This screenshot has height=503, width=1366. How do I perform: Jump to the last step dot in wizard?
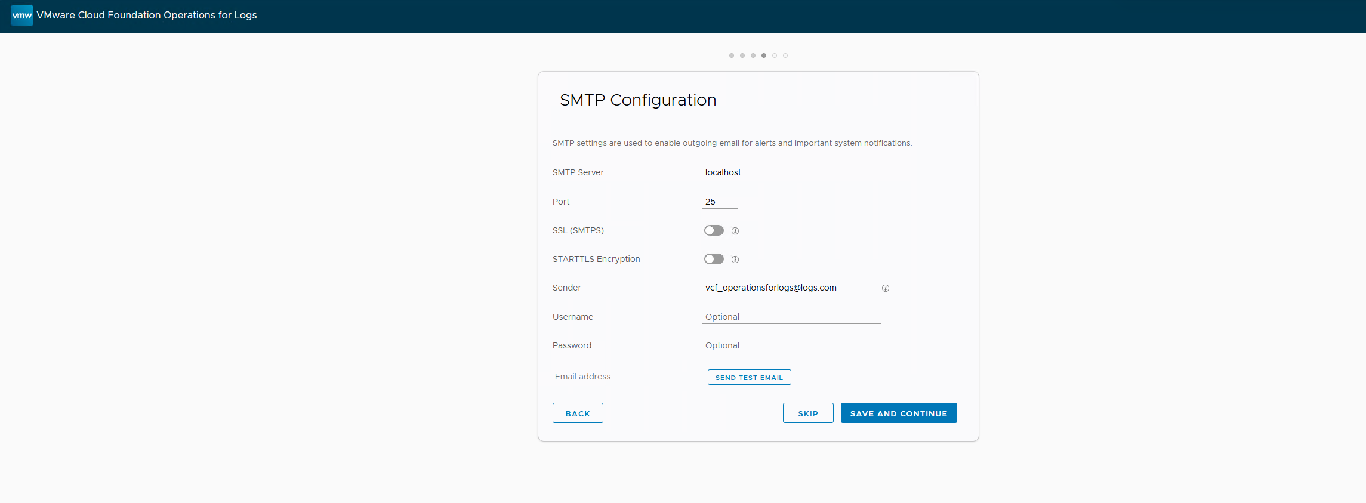pyautogui.click(x=785, y=55)
